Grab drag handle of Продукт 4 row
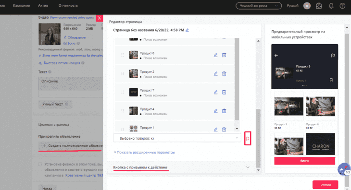The image size is (351, 190). [123, 111]
